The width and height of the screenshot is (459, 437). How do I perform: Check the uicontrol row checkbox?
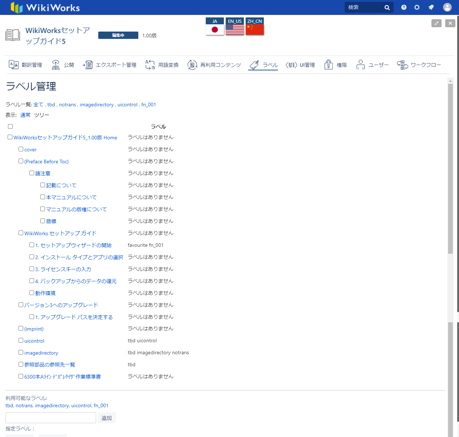[21, 340]
